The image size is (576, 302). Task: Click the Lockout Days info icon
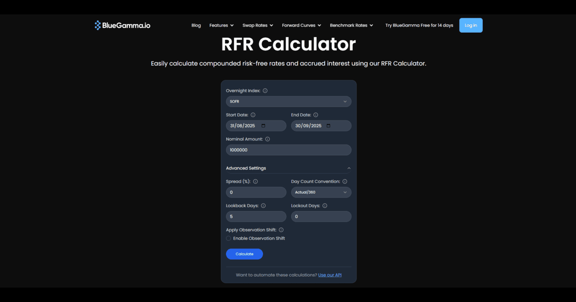324,206
